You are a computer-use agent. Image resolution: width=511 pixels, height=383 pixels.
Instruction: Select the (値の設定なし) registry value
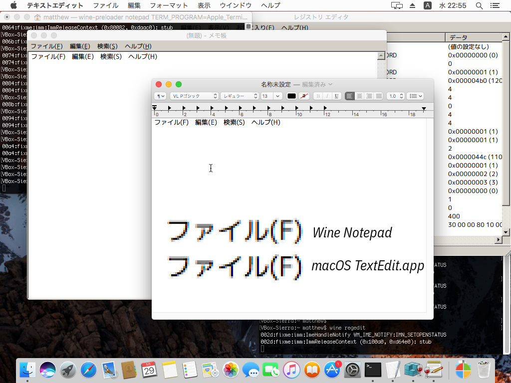click(468, 46)
